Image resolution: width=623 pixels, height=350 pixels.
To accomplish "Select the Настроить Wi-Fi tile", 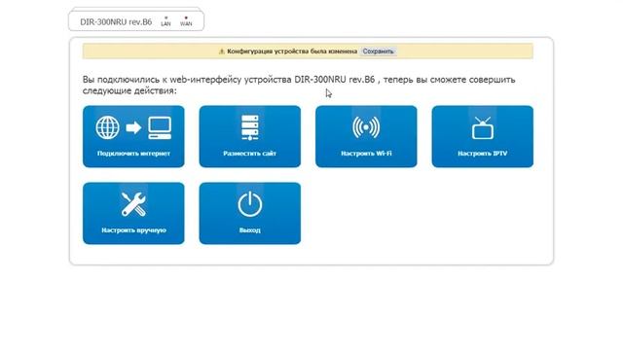I will point(366,136).
